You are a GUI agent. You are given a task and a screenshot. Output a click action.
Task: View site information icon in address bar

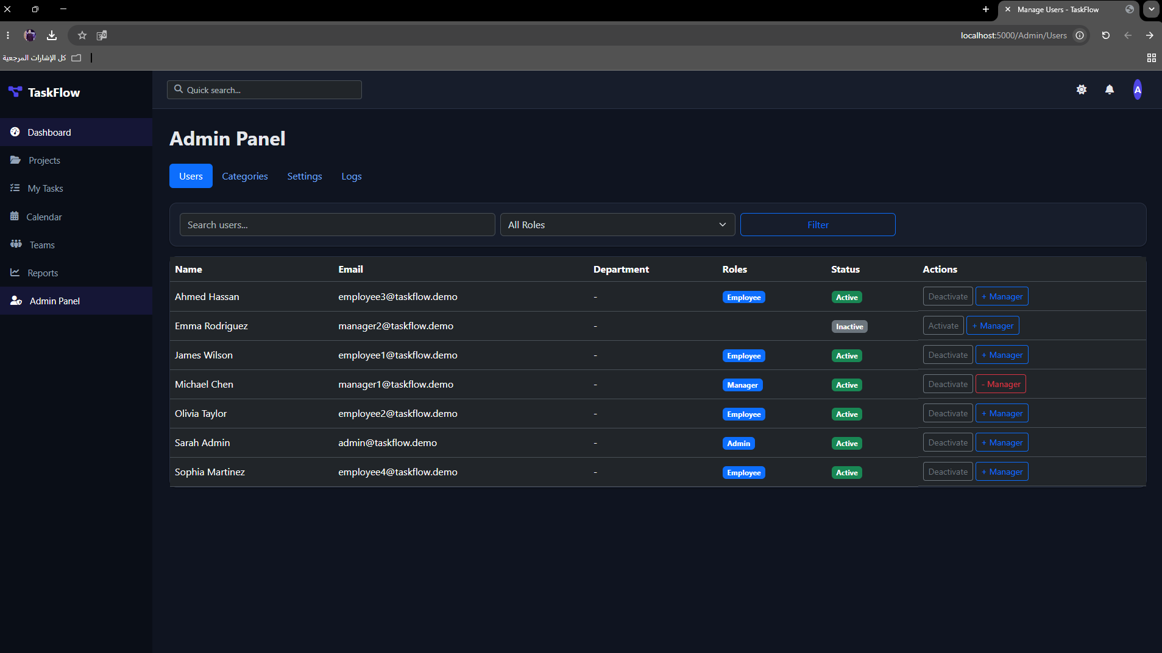coord(1080,35)
